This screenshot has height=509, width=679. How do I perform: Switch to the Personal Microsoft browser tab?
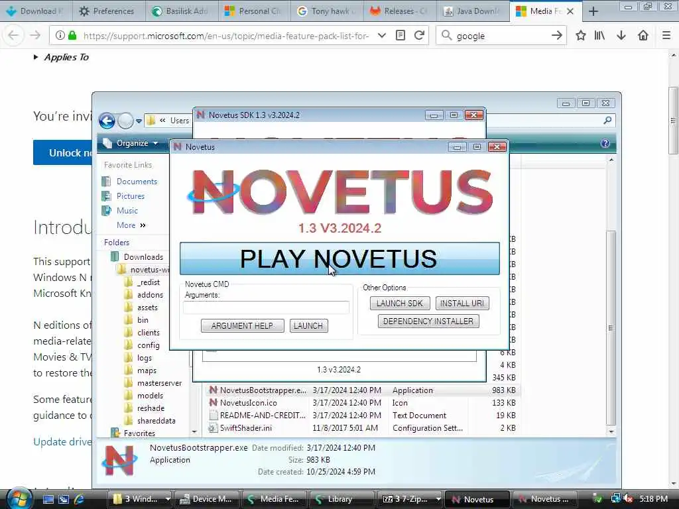(x=254, y=11)
